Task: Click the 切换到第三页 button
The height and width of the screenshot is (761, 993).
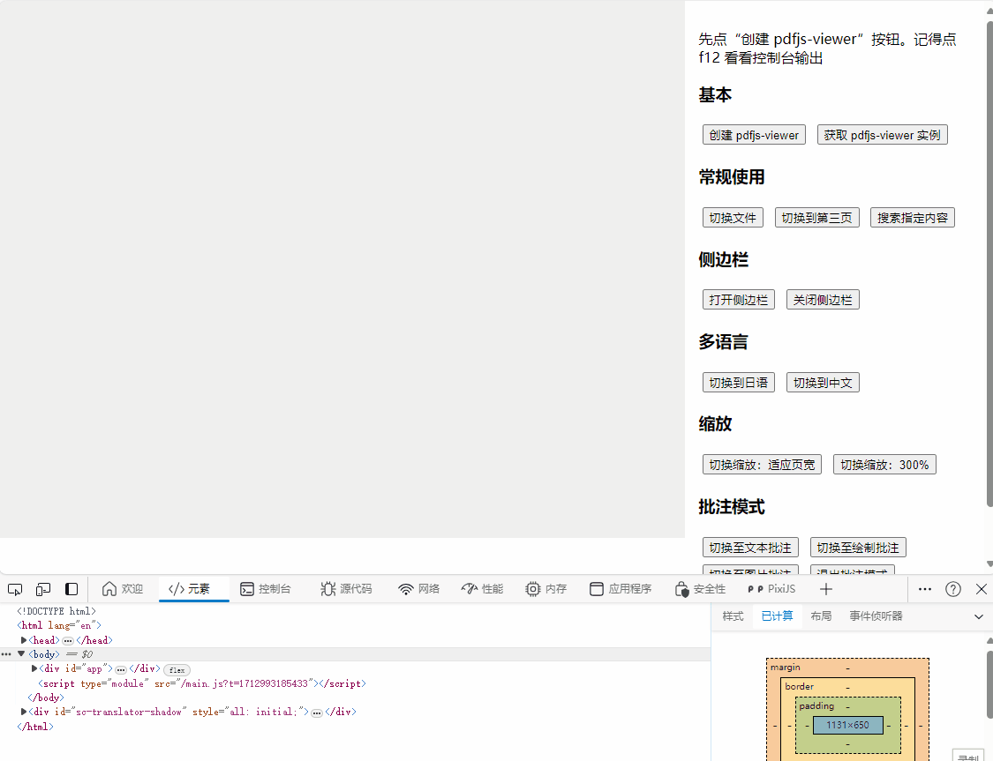Action: [x=817, y=218]
